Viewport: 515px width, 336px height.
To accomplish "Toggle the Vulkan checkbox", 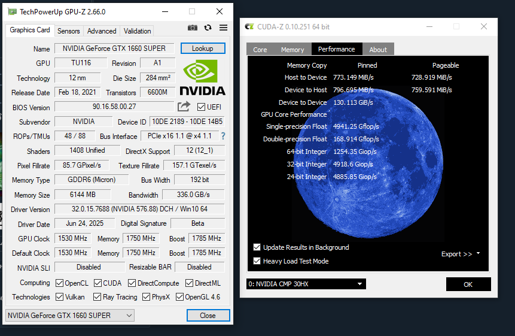I will (x=59, y=297).
